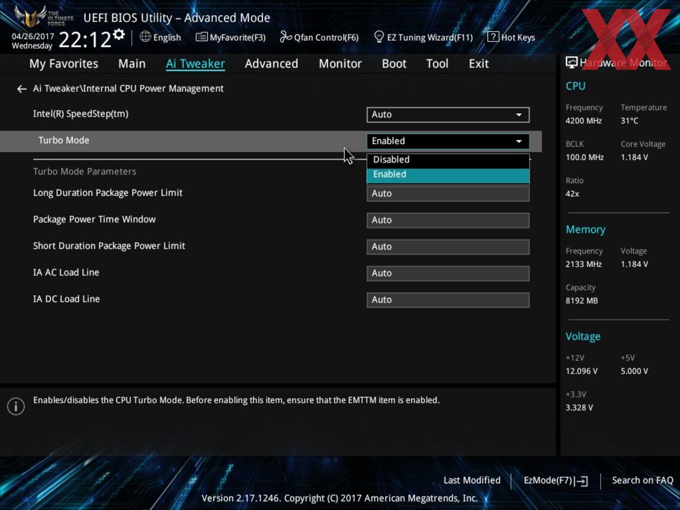Click the Ai Tweaker\Internal CPU Power Management breadcrumb
The height and width of the screenshot is (510, 680).
tap(128, 88)
